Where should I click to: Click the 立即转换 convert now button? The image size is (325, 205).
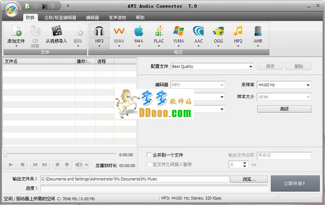295,183
